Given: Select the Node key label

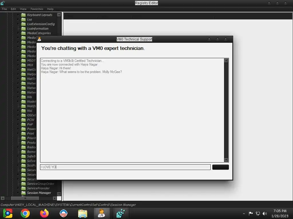Looking at the screenshot, I should [31, 102].
